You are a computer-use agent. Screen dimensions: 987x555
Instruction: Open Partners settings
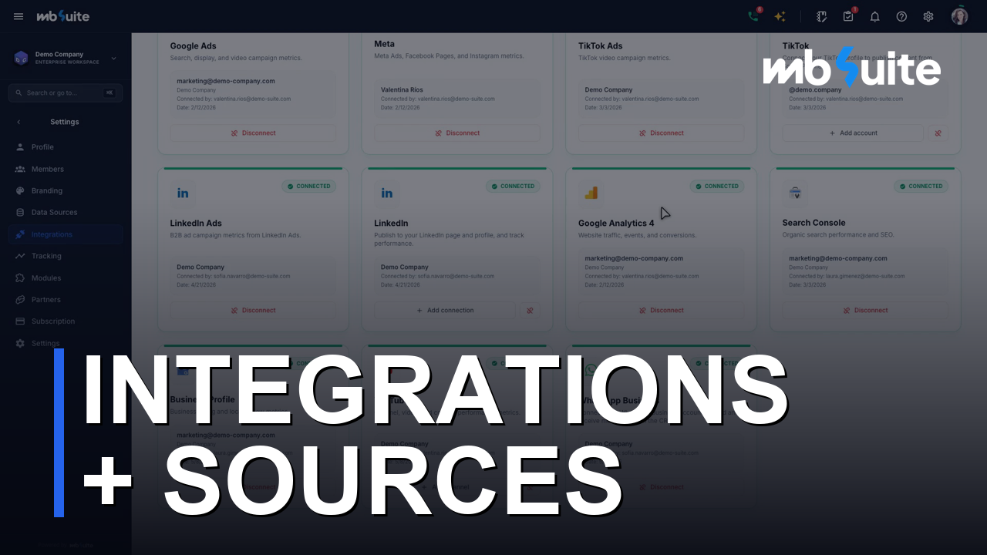(x=66, y=299)
